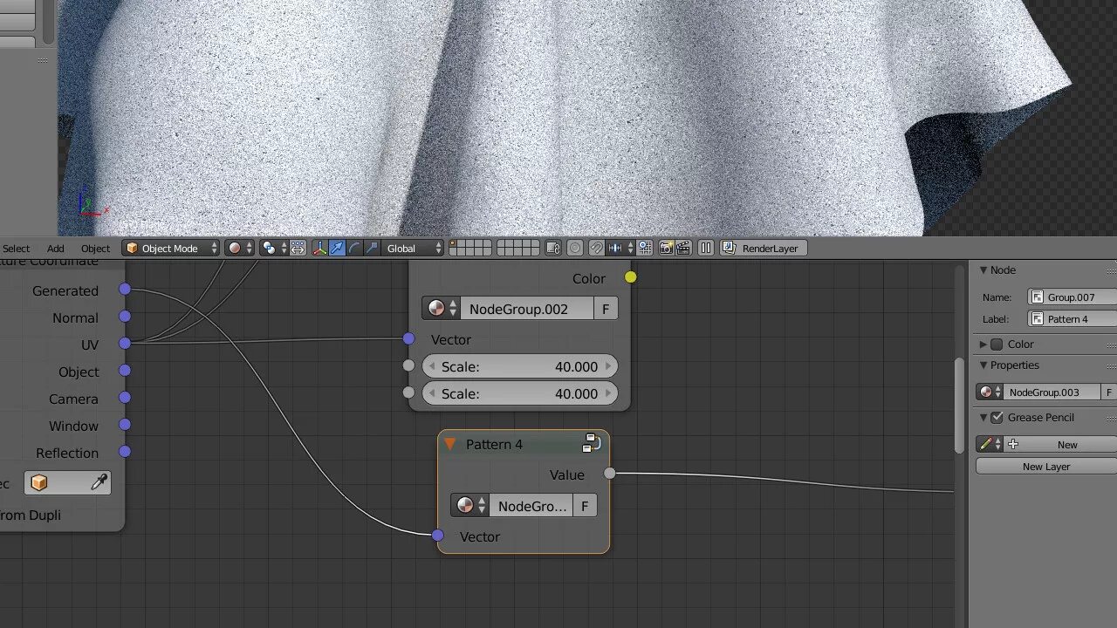This screenshot has height=628, width=1117.
Task: Open NodeGroup.002 node tree browser icon
Action: [x=442, y=309]
